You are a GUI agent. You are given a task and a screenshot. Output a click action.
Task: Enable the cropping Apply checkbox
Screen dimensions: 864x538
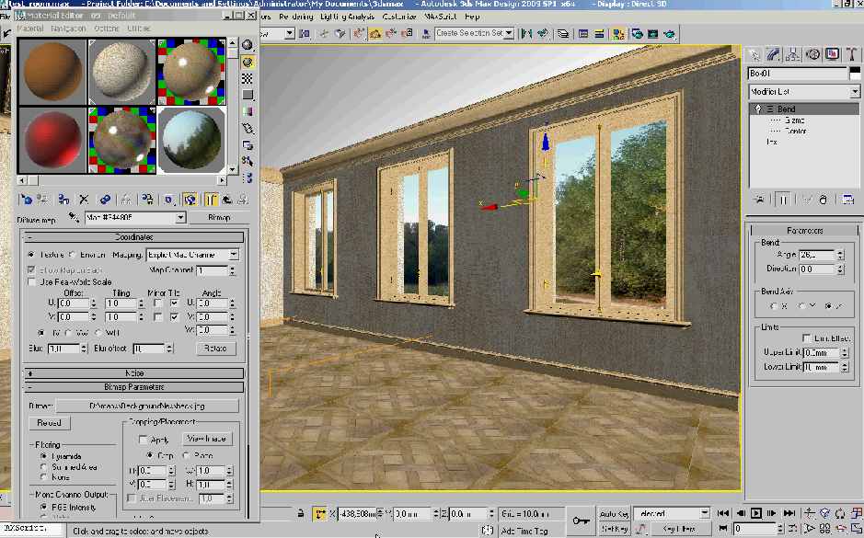tap(144, 440)
